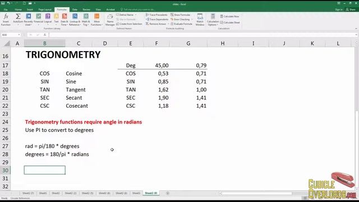Viewport: 359px width, 202px height.
Task: Select the TRIGONOMETRY title cell
Action: (63, 54)
